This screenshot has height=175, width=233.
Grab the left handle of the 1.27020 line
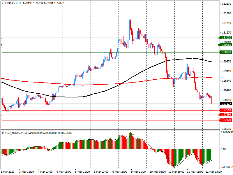pyautogui.click(x=2, y=120)
